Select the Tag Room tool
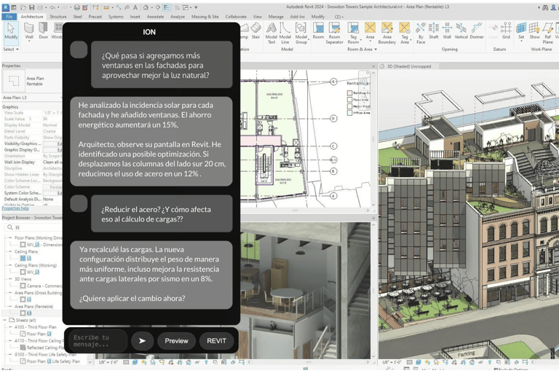This screenshot has height=373, width=559. 353,33
